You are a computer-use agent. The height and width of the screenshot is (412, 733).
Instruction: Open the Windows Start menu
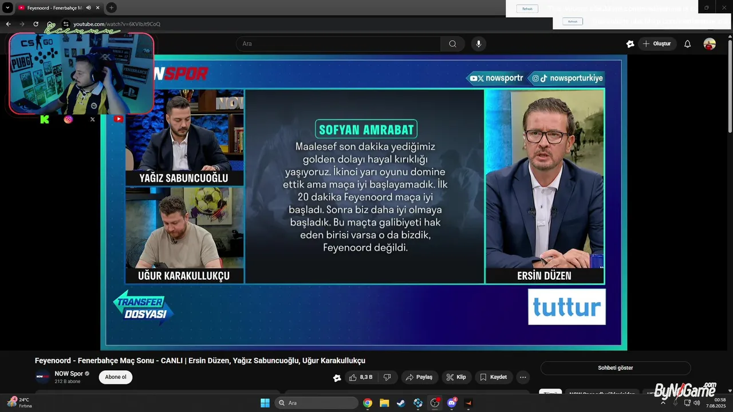point(265,403)
